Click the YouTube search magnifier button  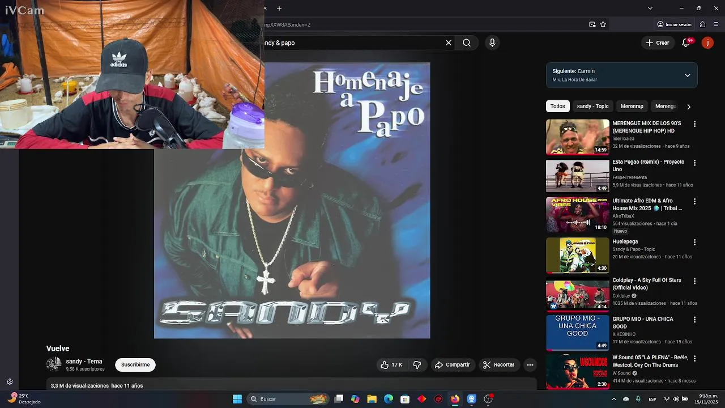467,42
